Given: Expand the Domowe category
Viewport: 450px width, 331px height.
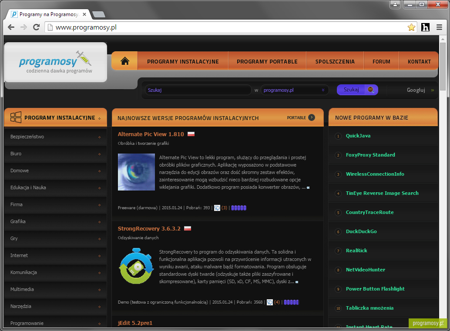Looking at the screenshot, I should pyautogui.click(x=55, y=171).
